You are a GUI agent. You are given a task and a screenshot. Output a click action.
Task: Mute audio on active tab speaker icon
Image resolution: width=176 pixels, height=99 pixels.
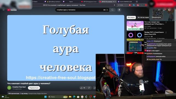(114, 2)
